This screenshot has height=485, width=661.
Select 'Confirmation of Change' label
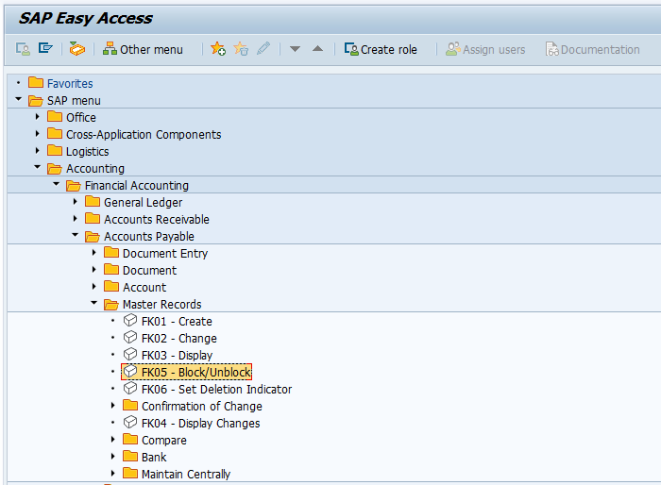tap(201, 406)
